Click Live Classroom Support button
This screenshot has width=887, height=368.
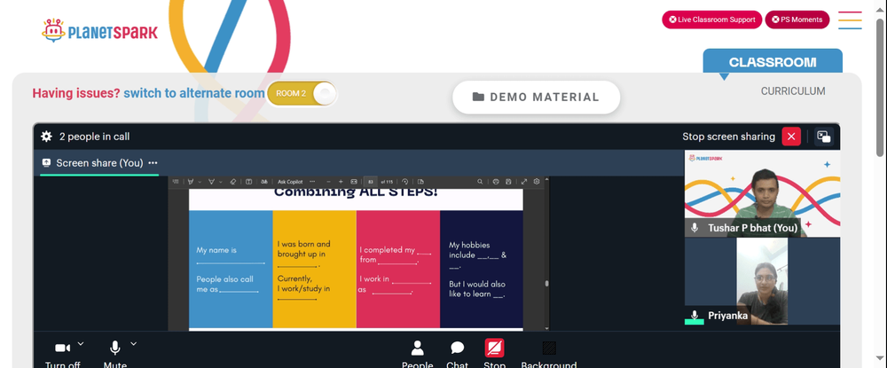click(711, 20)
